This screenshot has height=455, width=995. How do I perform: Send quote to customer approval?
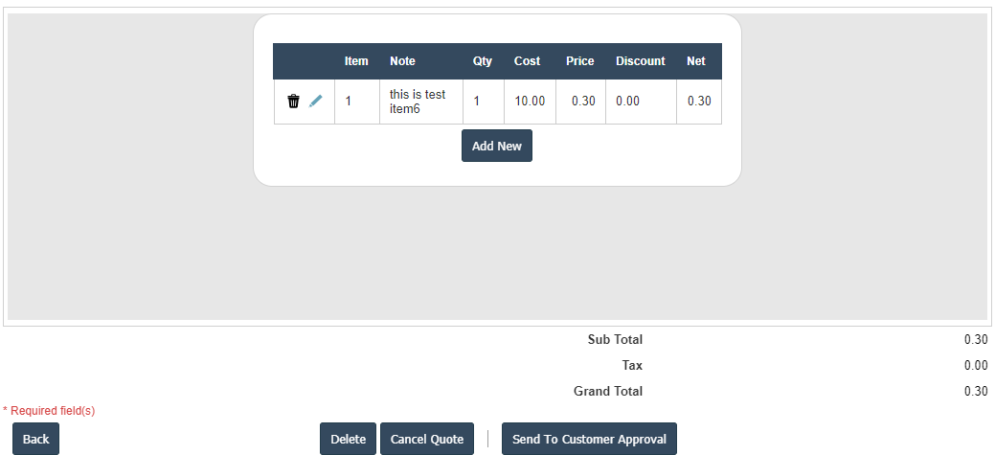pos(589,439)
